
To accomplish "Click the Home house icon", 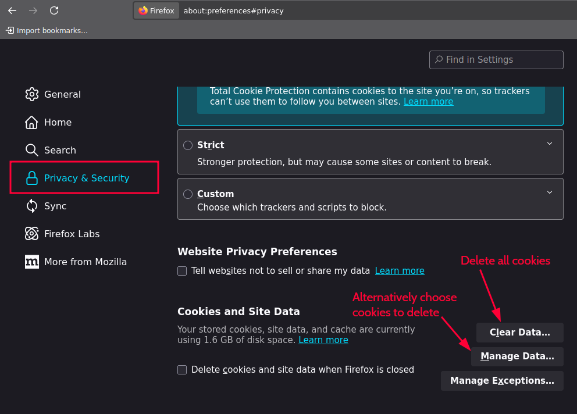I will coord(32,122).
